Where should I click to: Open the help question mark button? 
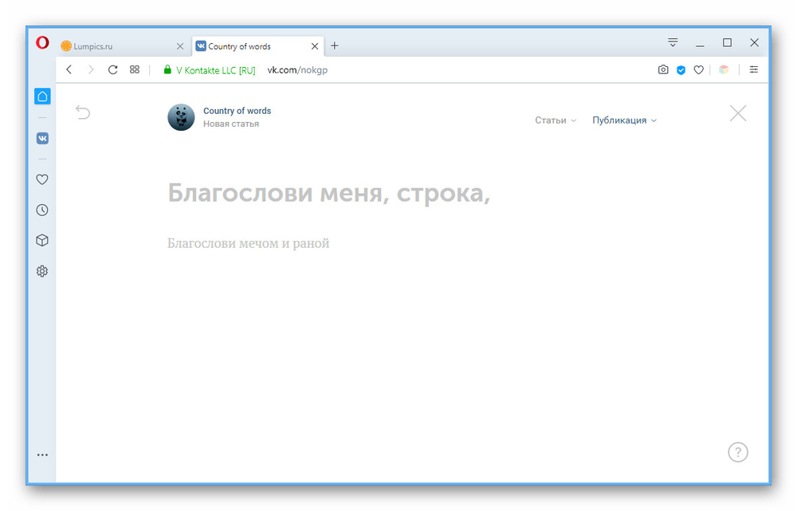738,452
